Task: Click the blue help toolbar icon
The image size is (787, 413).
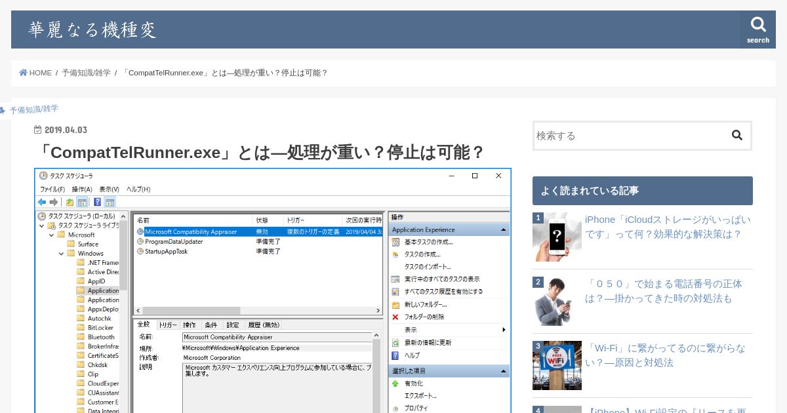Action: [98, 203]
